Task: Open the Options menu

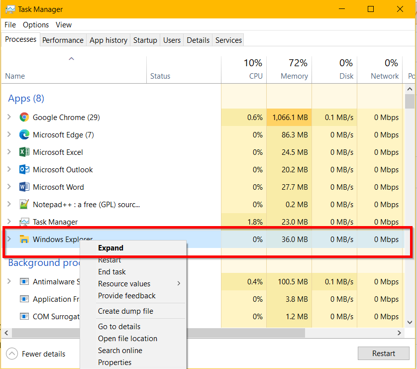Action: (x=36, y=25)
